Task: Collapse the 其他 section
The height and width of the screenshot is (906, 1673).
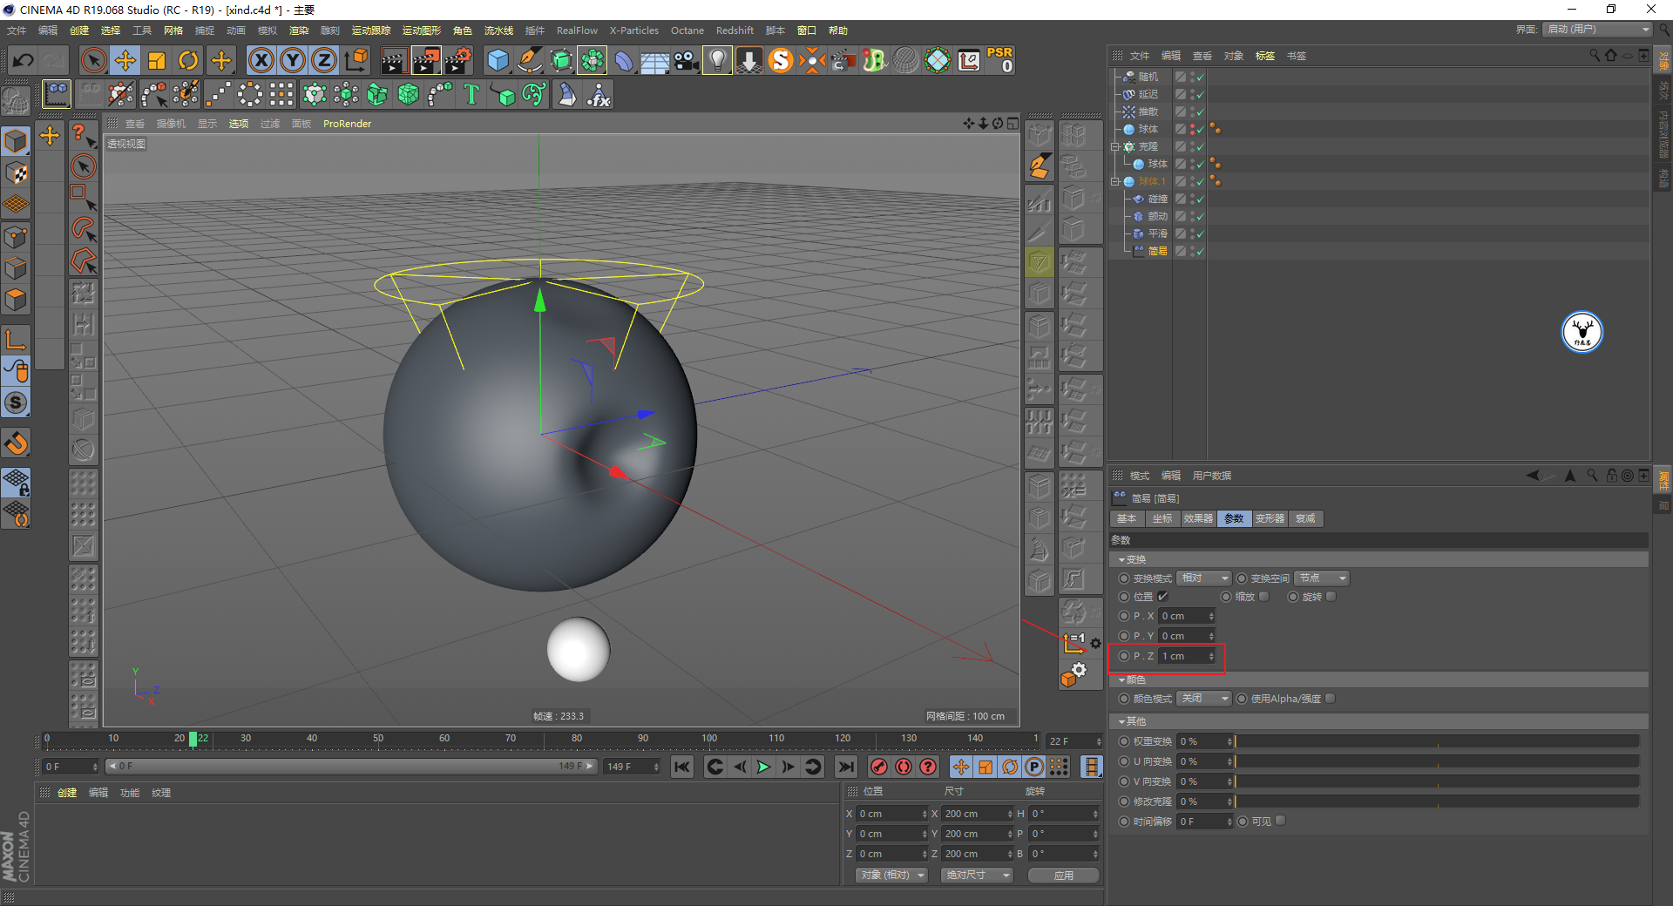Action: (x=1121, y=721)
